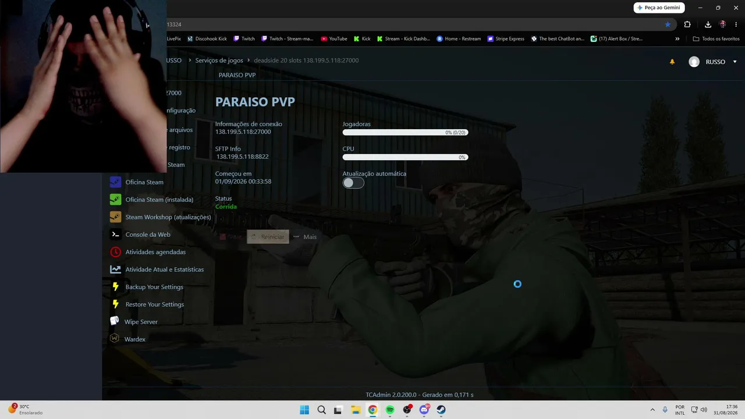Click the red clock Atividades agendadas icon
745x419 pixels.
click(115, 252)
